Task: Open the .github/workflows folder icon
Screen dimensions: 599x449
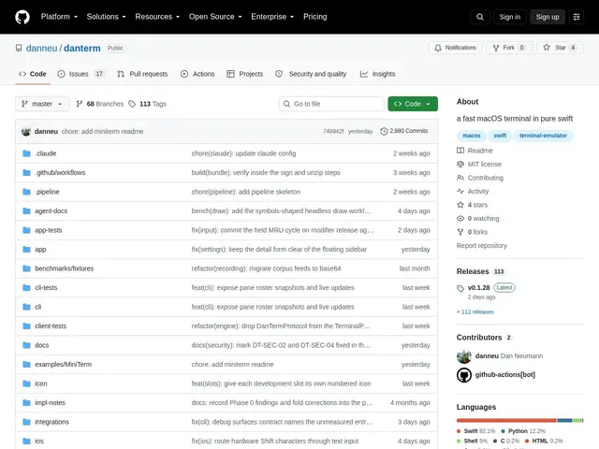Action: click(26, 172)
